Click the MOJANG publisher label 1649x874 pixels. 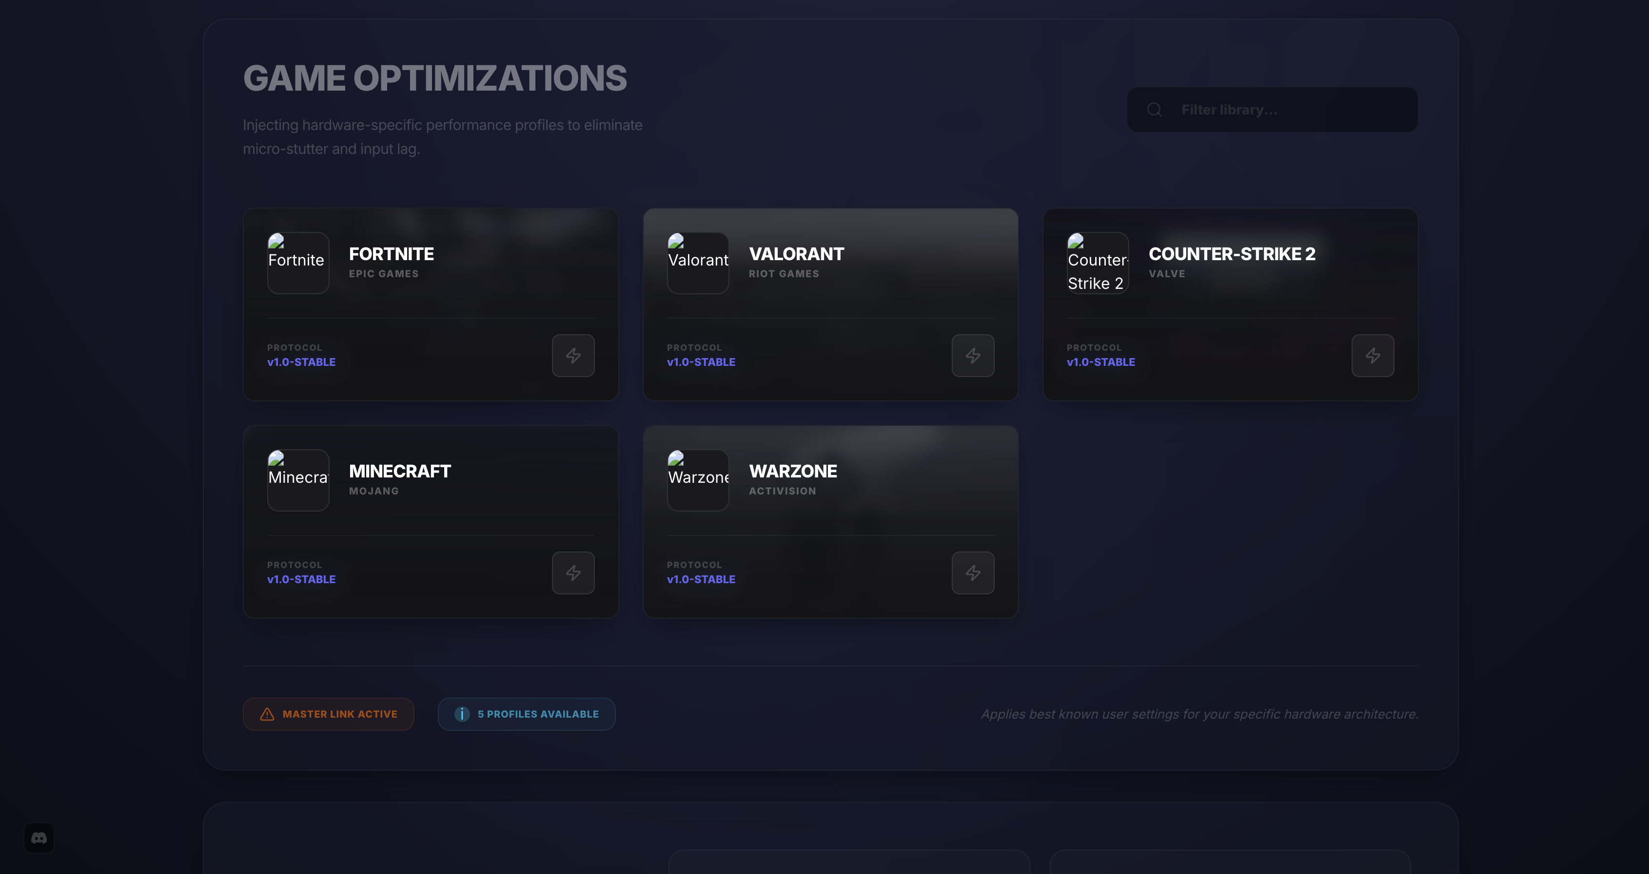[x=374, y=492]
